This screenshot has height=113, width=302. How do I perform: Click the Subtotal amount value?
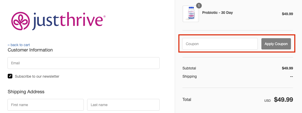pos(287,68)
